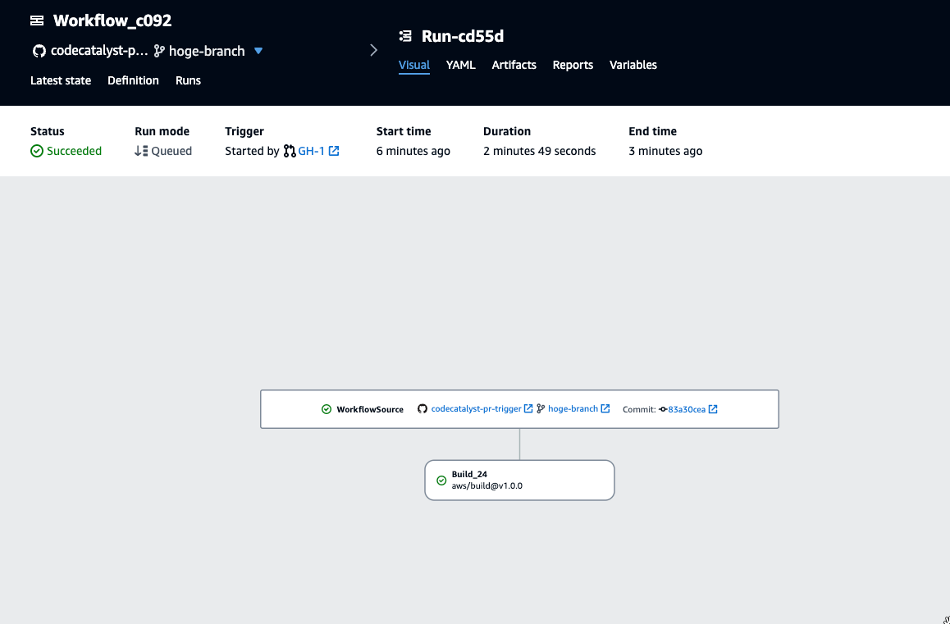Click the WorkflowSource label
The image size is (950, 624).
point(370,409)
